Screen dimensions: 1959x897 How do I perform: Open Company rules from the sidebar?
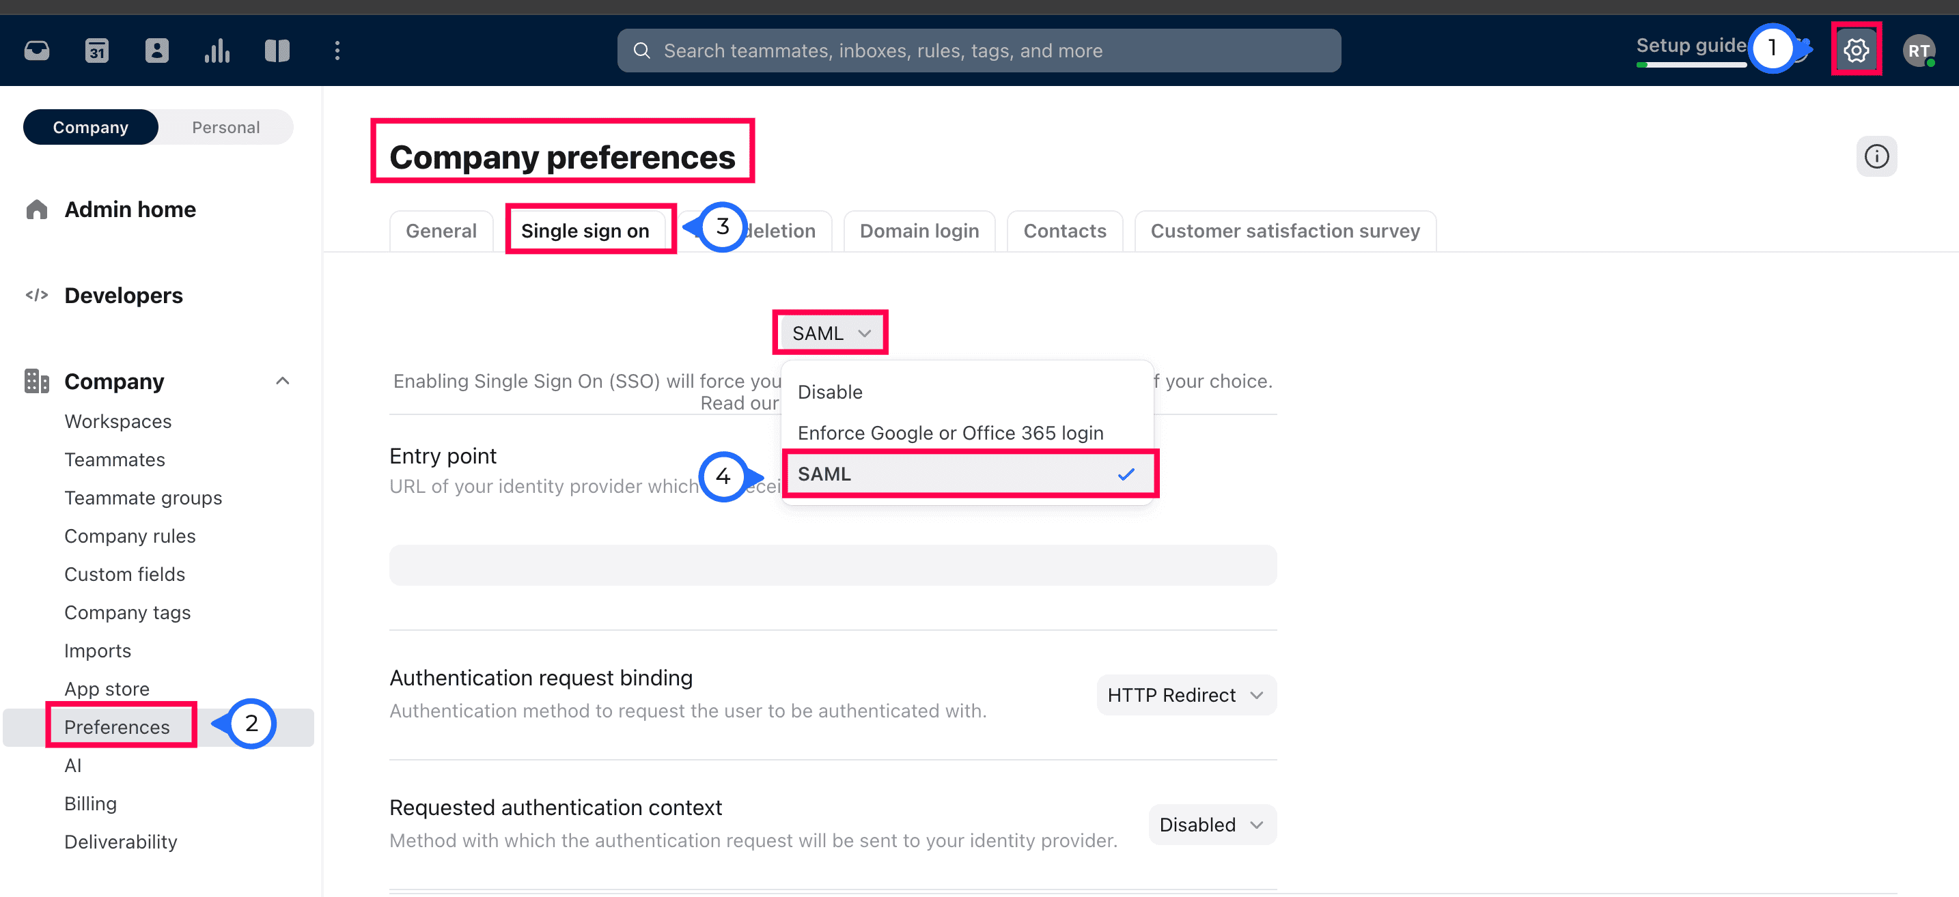tap(130, 535)
